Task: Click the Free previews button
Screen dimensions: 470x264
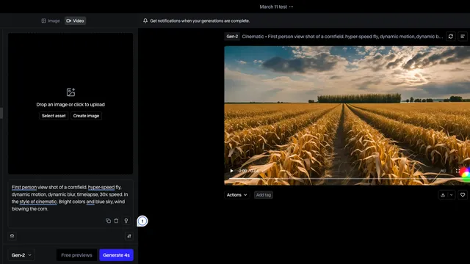Action: tap(76, 255)
